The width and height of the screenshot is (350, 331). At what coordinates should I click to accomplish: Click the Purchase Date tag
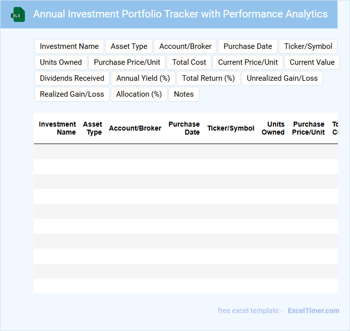coord(248,46)
